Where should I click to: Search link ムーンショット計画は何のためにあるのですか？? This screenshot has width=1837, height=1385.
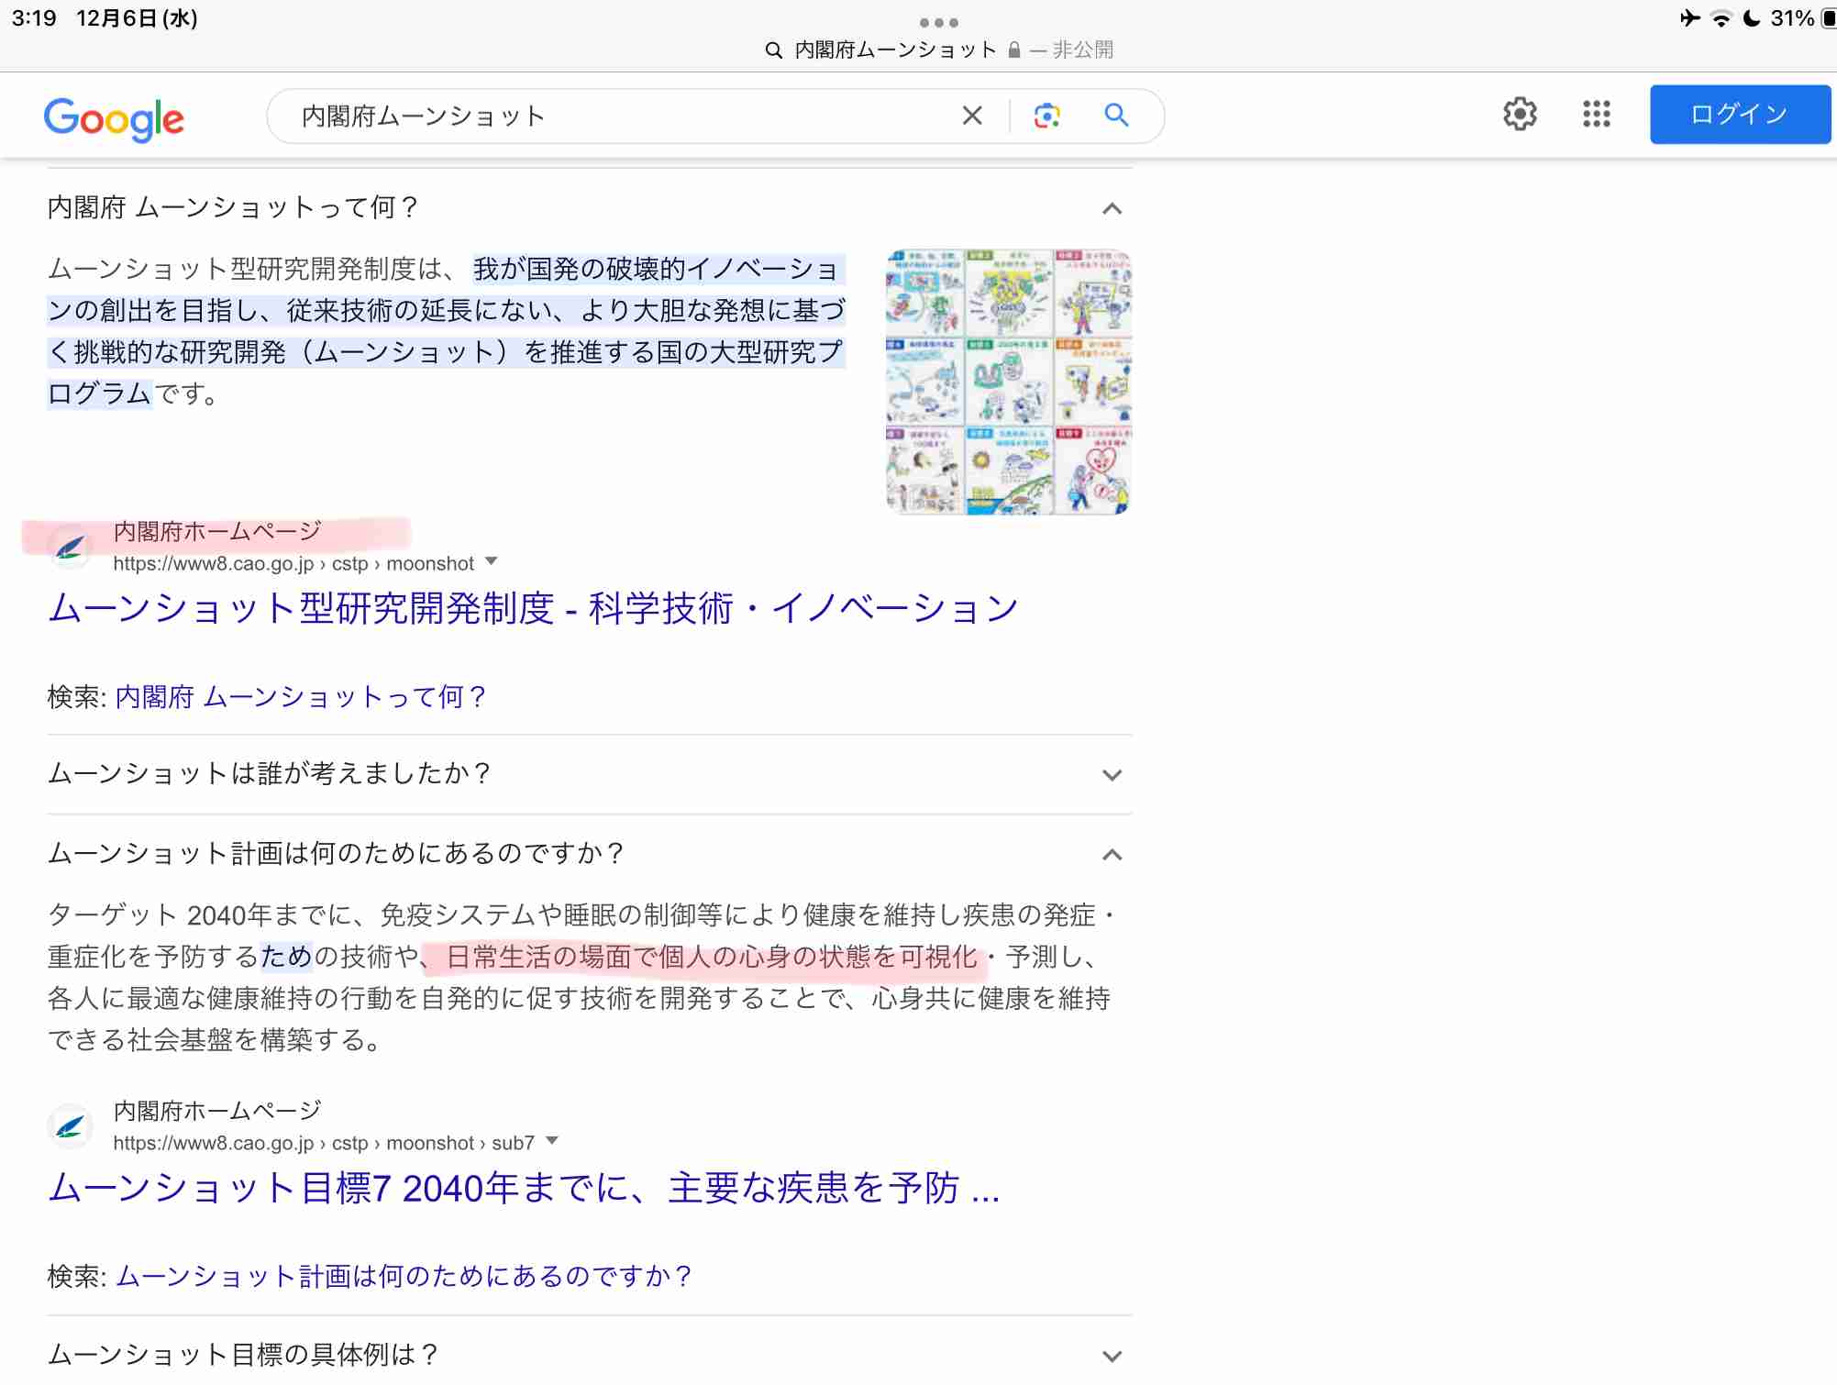(x=404, y=1277)
